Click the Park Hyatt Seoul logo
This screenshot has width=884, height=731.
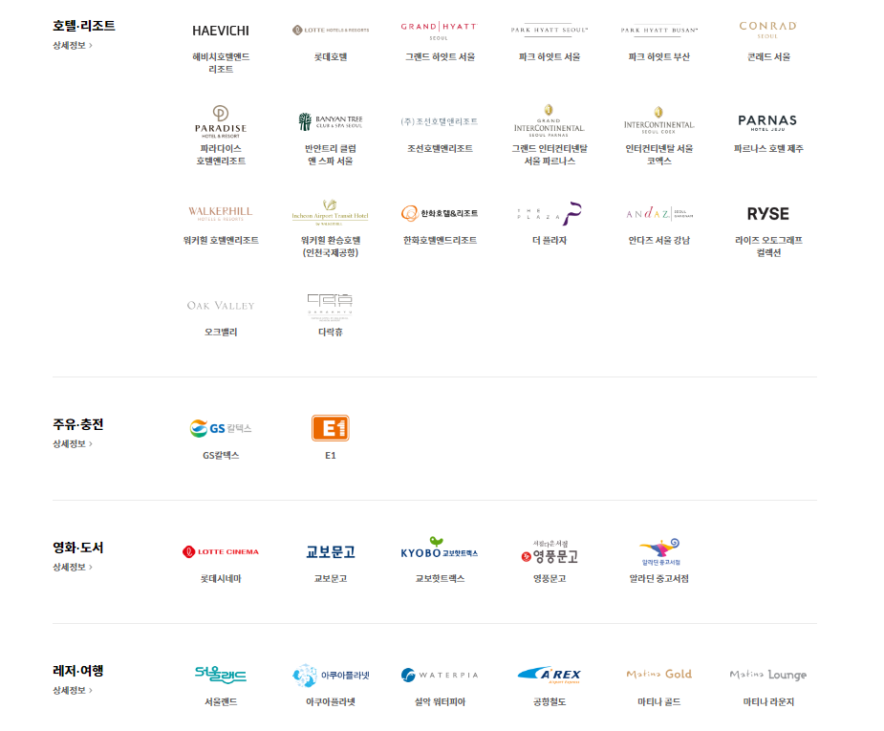[550, 31]
